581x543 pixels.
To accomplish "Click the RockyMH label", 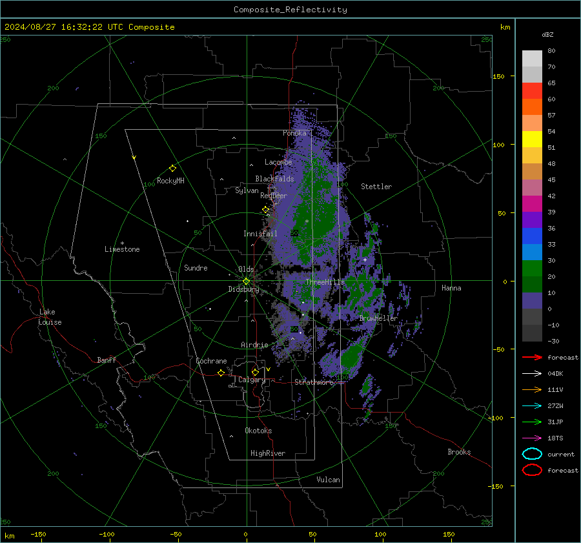I will tap(170, 181).
